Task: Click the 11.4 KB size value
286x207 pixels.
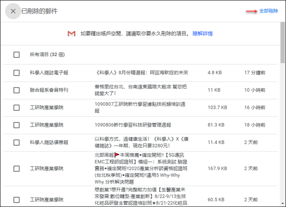Action: [x=216, y=142]
